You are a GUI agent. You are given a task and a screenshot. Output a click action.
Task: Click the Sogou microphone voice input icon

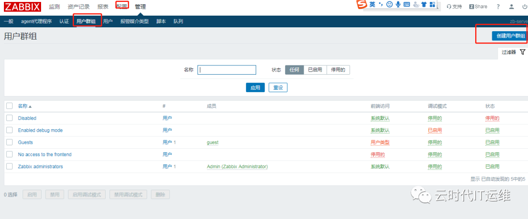click(x=398, y=4)
